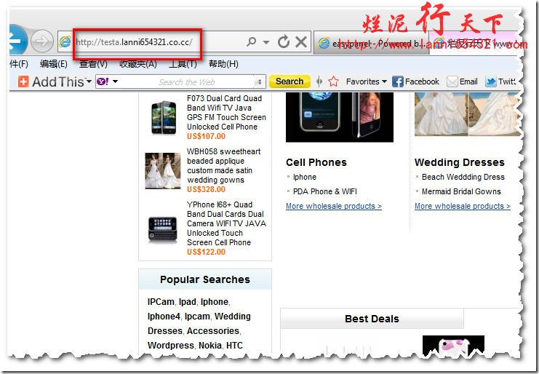
Task: Switch to the easypanel tab
Action: click(371, 43)
